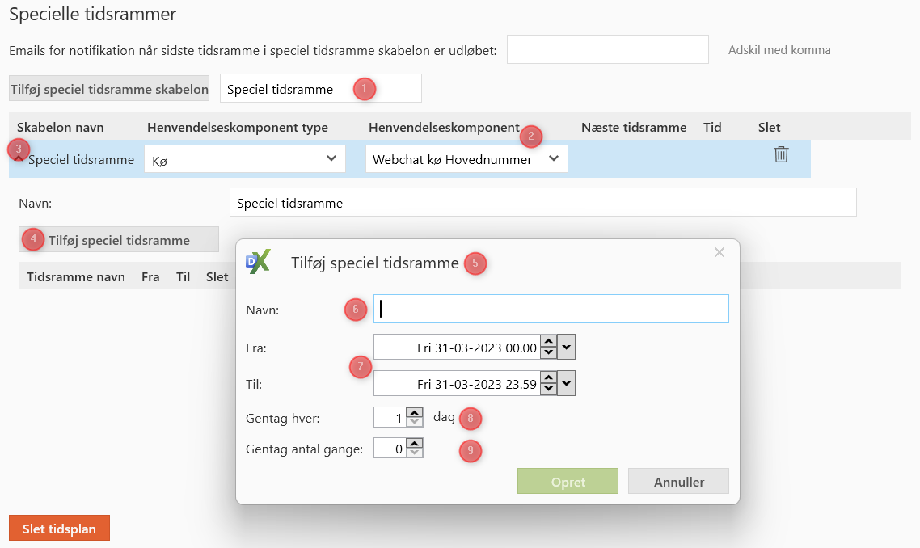Click the notification emails input field
The width and height of the screenshot is (920, 548).
click(x=607, y=49)
